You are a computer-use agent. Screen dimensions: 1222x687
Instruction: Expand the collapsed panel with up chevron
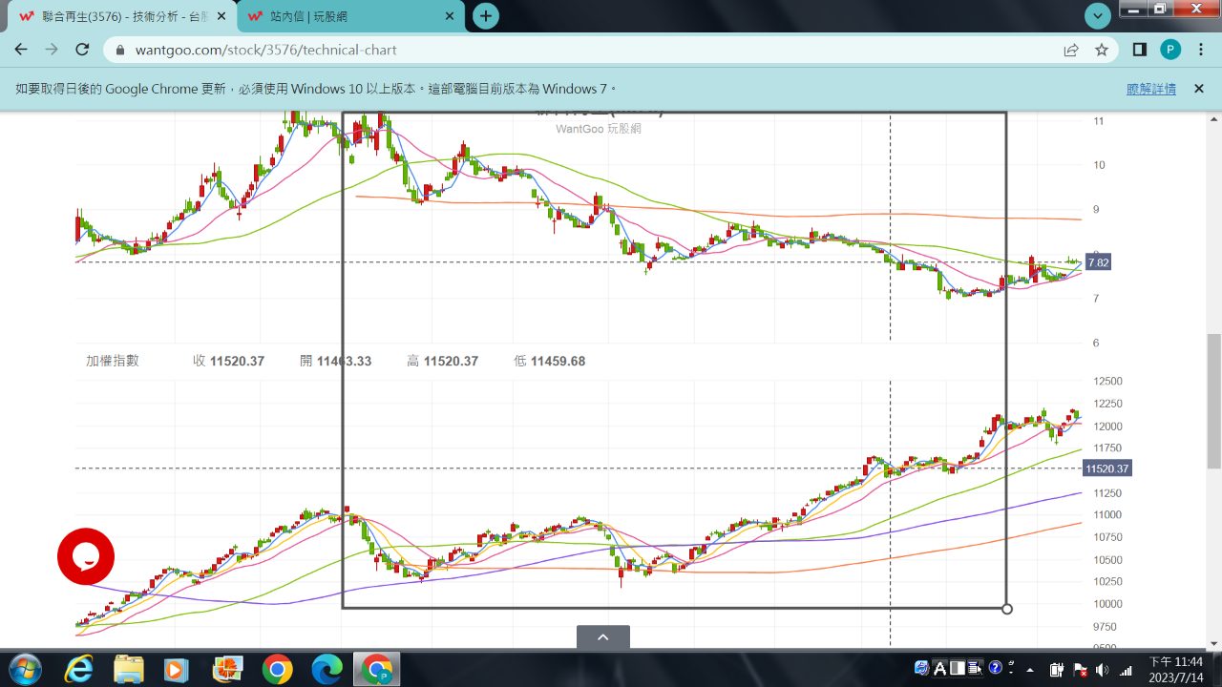coord(602,637)
